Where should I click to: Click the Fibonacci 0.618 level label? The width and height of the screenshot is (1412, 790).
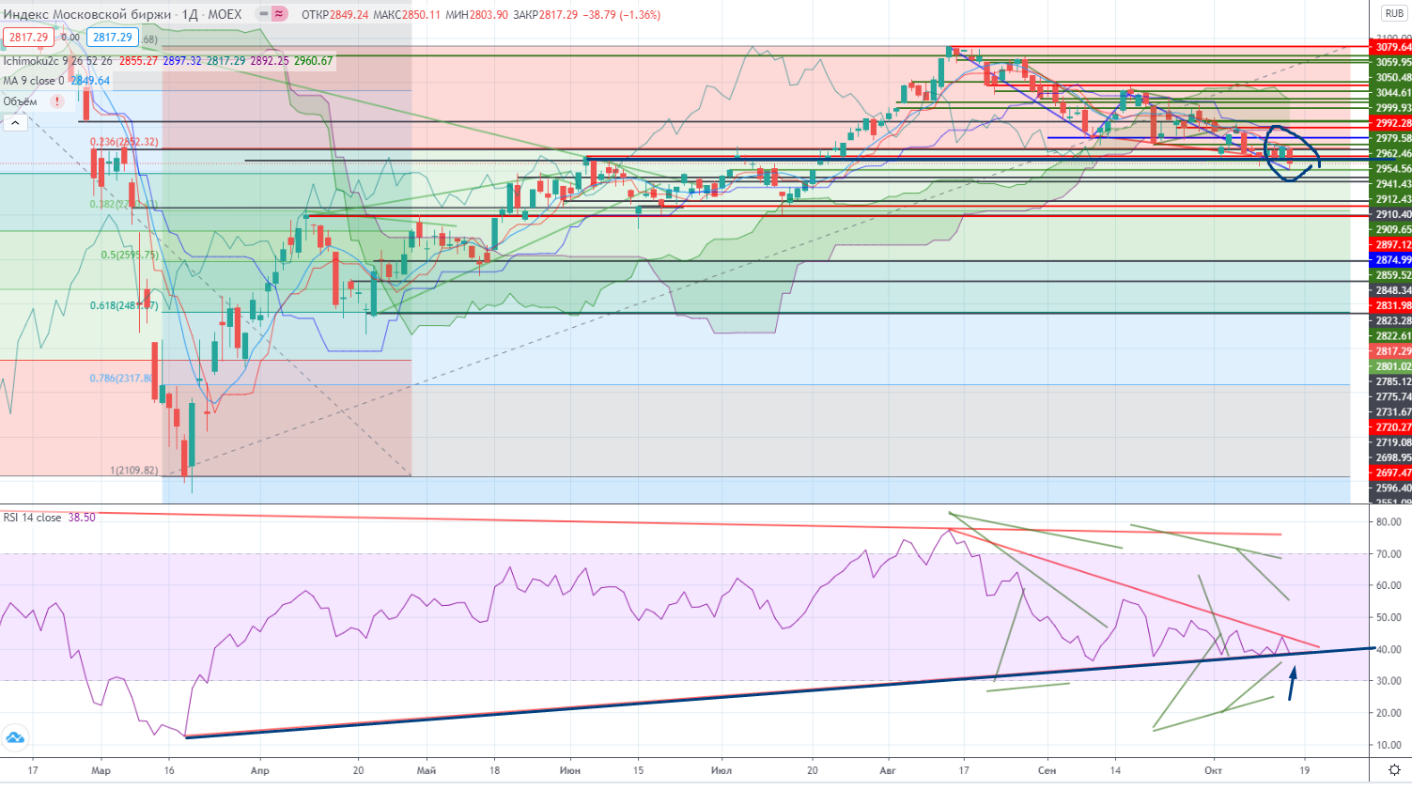[124, 306]
